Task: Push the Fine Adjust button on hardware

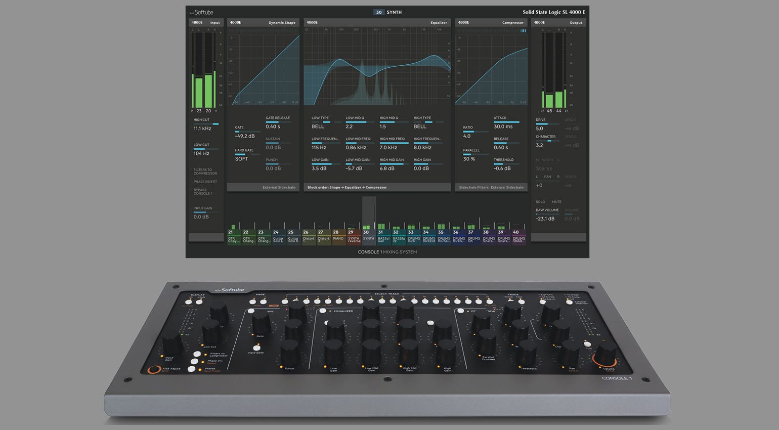Action: click(x=154, y=370)
